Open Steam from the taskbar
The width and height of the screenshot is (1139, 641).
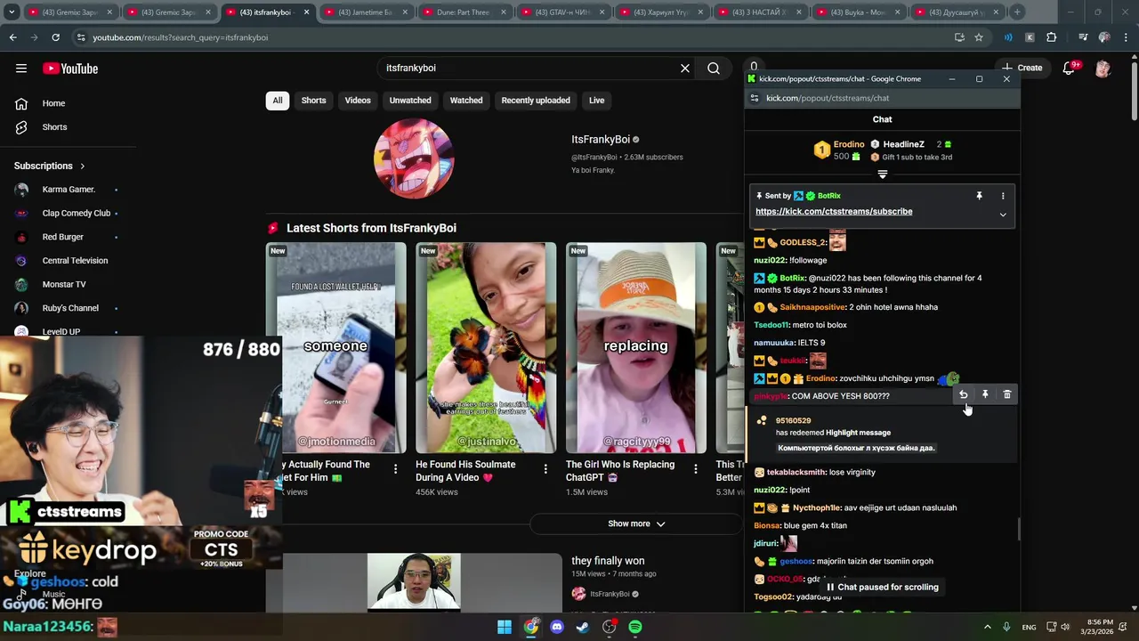583,627
